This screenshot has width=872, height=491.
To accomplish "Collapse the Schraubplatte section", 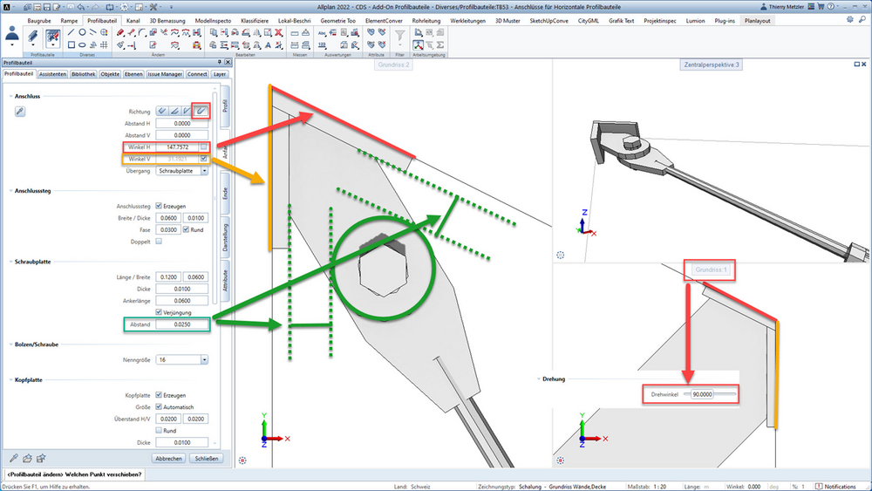I will 10,262.
